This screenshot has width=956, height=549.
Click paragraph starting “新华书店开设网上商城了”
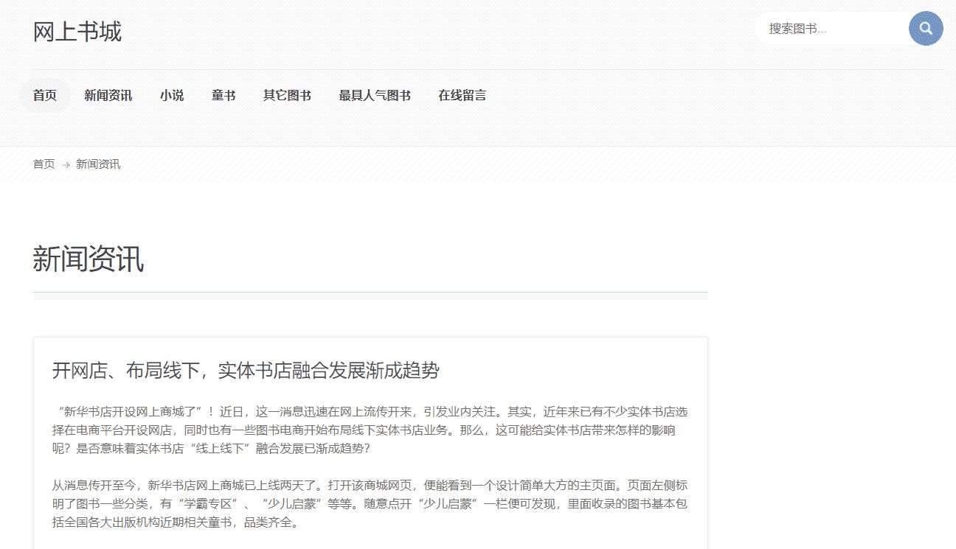pos(370,430)
